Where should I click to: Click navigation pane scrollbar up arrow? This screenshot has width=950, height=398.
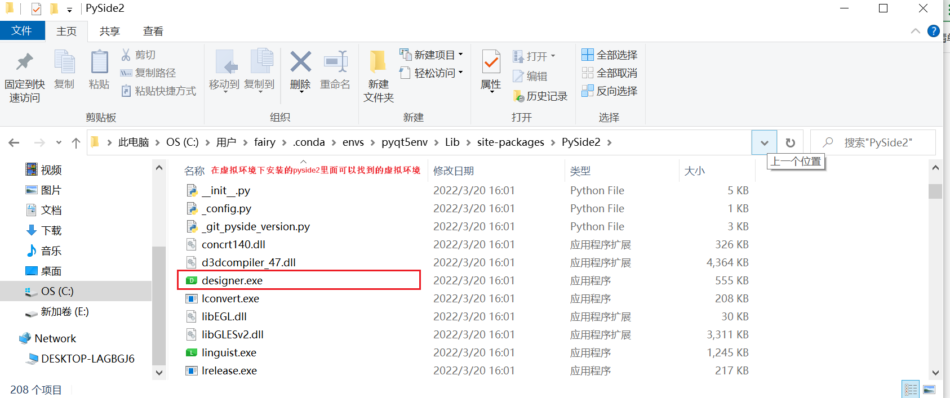[x=159, y=168]
